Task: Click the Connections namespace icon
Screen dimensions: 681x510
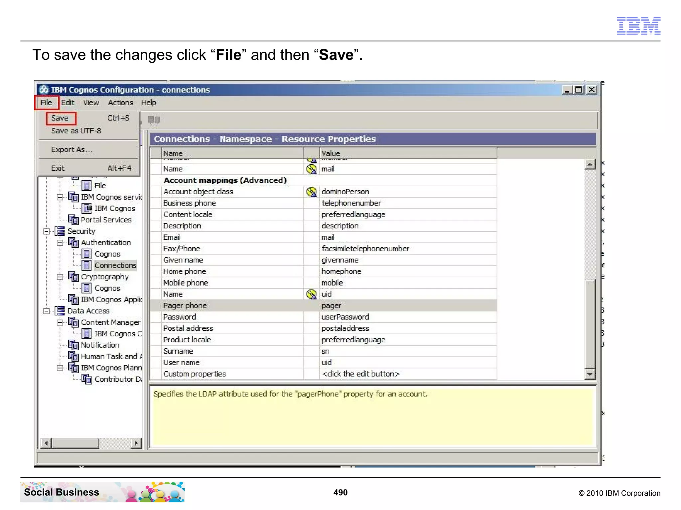Action: tap(86, 265)
